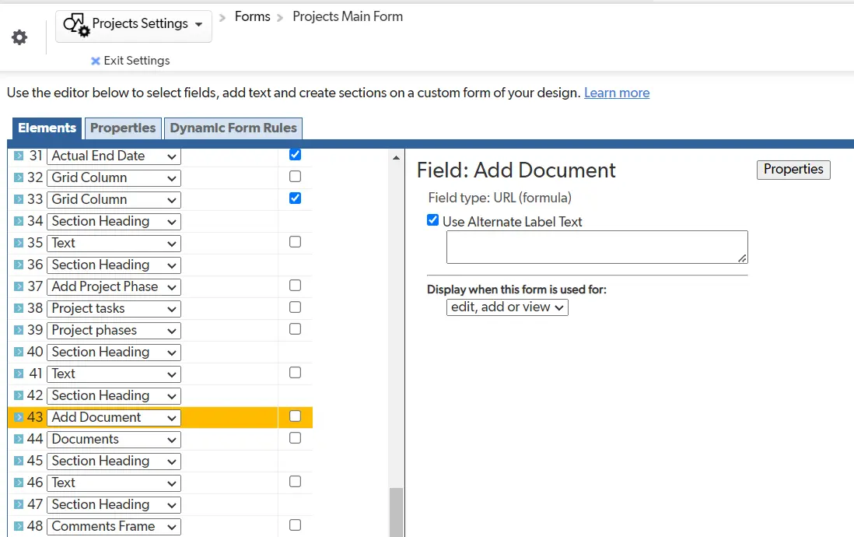Click the blue arrow icon for row 35
Viewport: 854px width, 537px height.
[x=19, y=243]
